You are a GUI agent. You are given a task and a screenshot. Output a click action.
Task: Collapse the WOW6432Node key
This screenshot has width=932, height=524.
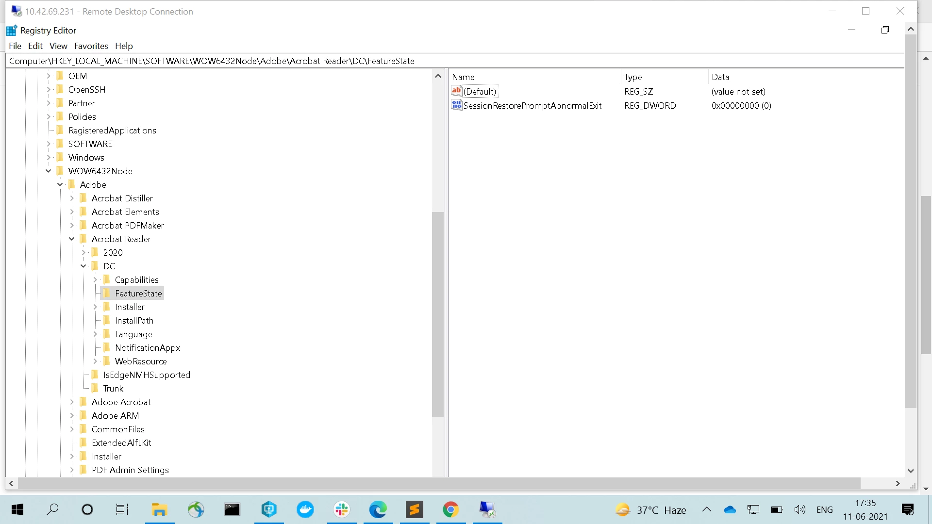pos(49,171)
